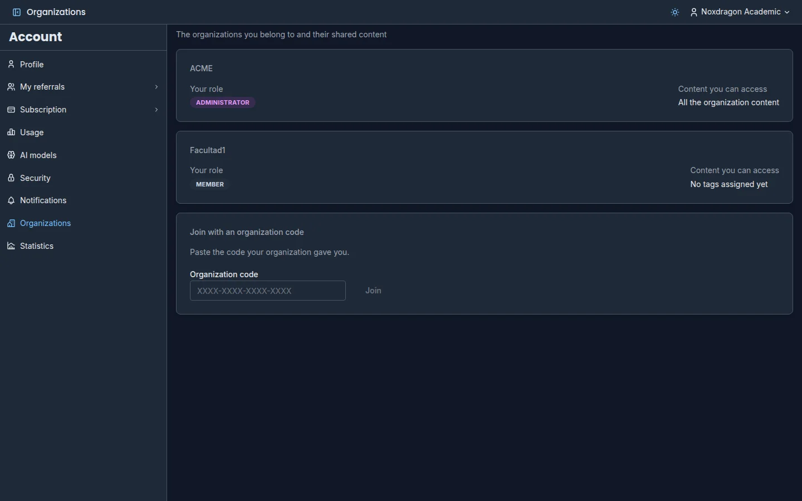Click 'No tags assigned yet' text
This screenshot has width=802, height=501.
729,184
